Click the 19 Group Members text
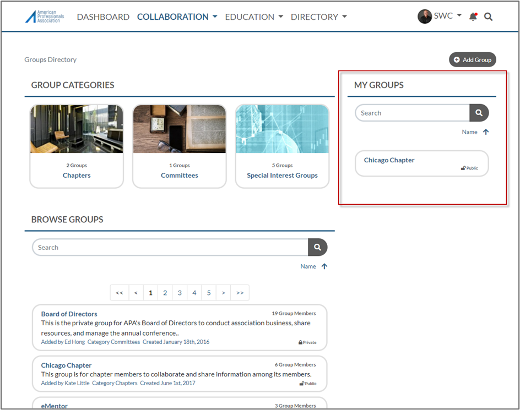This screenshot has width=520, height=410. 294,313
